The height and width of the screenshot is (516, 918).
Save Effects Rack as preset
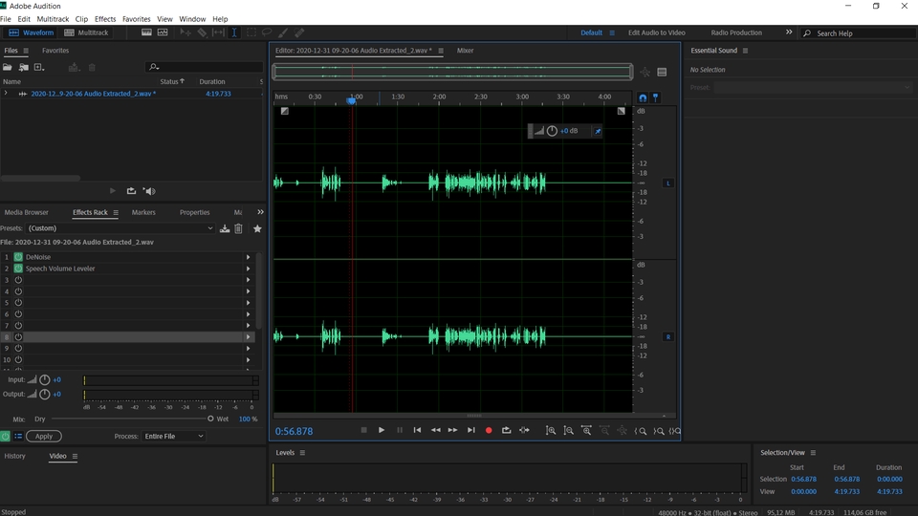pyautogui.click(x=224, y=228)
